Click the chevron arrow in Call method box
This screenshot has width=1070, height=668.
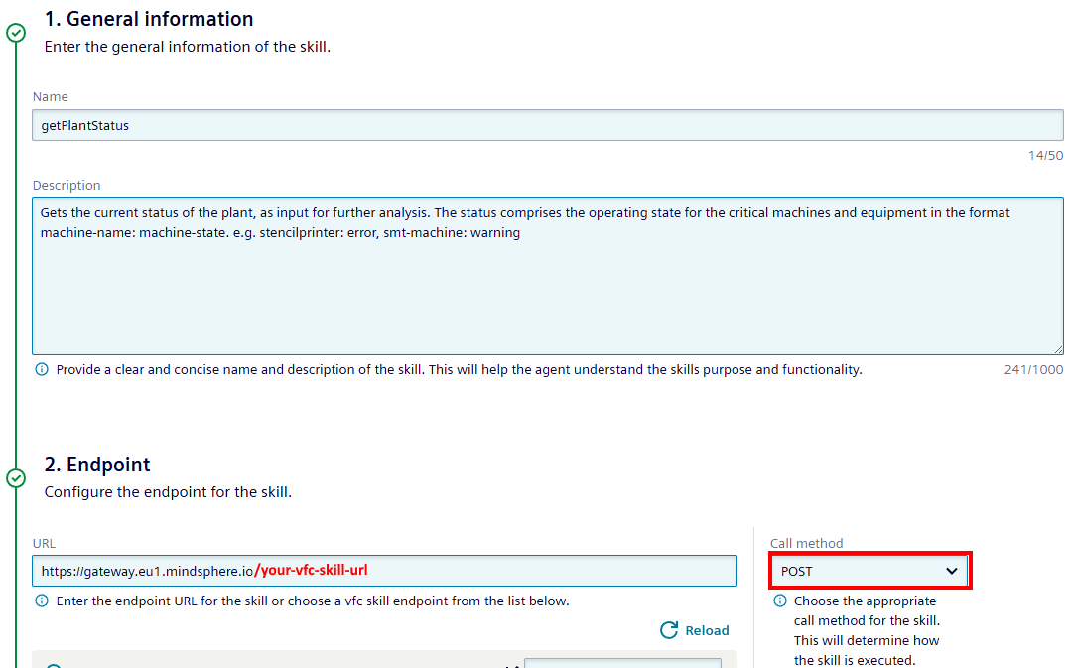(x=951, y=572)
